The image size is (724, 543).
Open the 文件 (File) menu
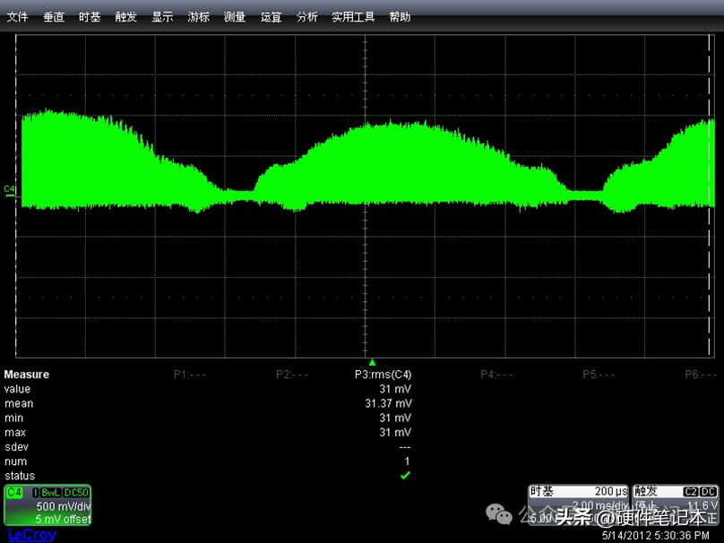click(x=18, y=17)
